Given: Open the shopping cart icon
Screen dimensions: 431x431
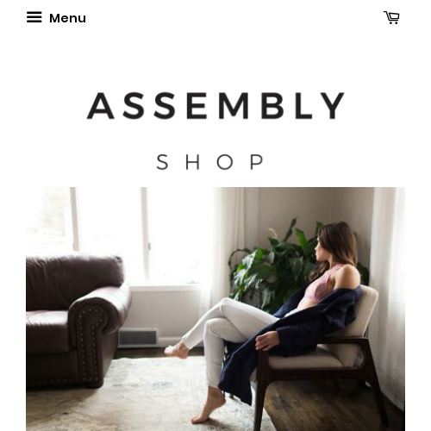Looking at the screenshot, I should [391, 17].
